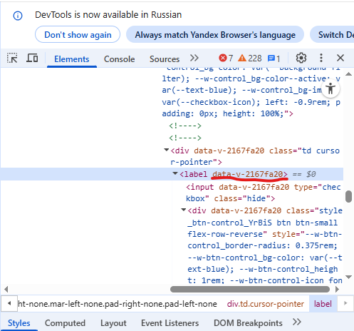Viewport: 354px width, 331px height.
Task: Collapse the div td cursor-pointer node
Action: [x=166, y=150]
